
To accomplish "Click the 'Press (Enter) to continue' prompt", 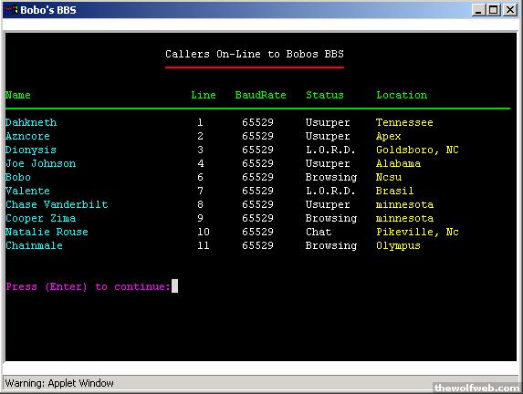I will [x=88, y=286].
